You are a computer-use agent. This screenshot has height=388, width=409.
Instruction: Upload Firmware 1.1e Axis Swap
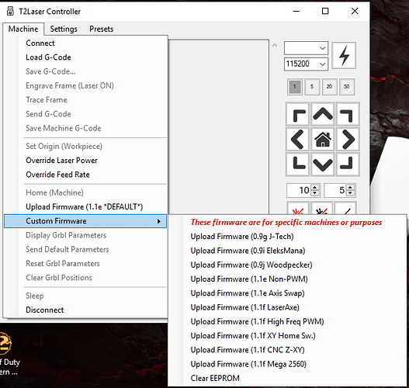(x=287, y=293)
